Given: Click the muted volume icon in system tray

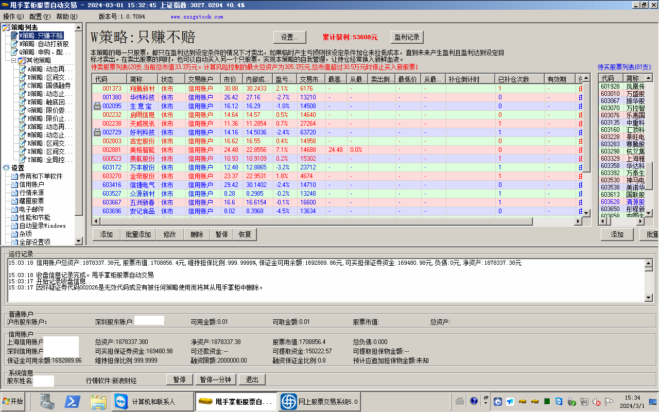Looking at the screenshot, I should point(597,402).
